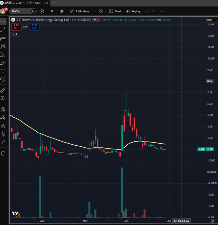
Task: Click the compare or add symbol plus button
Action: point(42,11)
